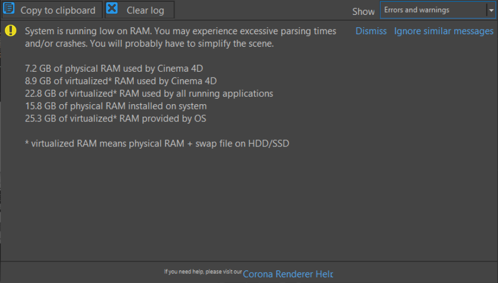Click the virtualized RAM footnote explanation

point(157,143)
